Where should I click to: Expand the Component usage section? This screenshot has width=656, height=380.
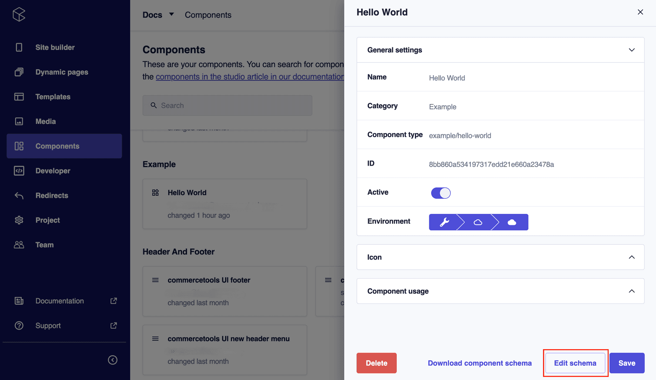point(632,291)
